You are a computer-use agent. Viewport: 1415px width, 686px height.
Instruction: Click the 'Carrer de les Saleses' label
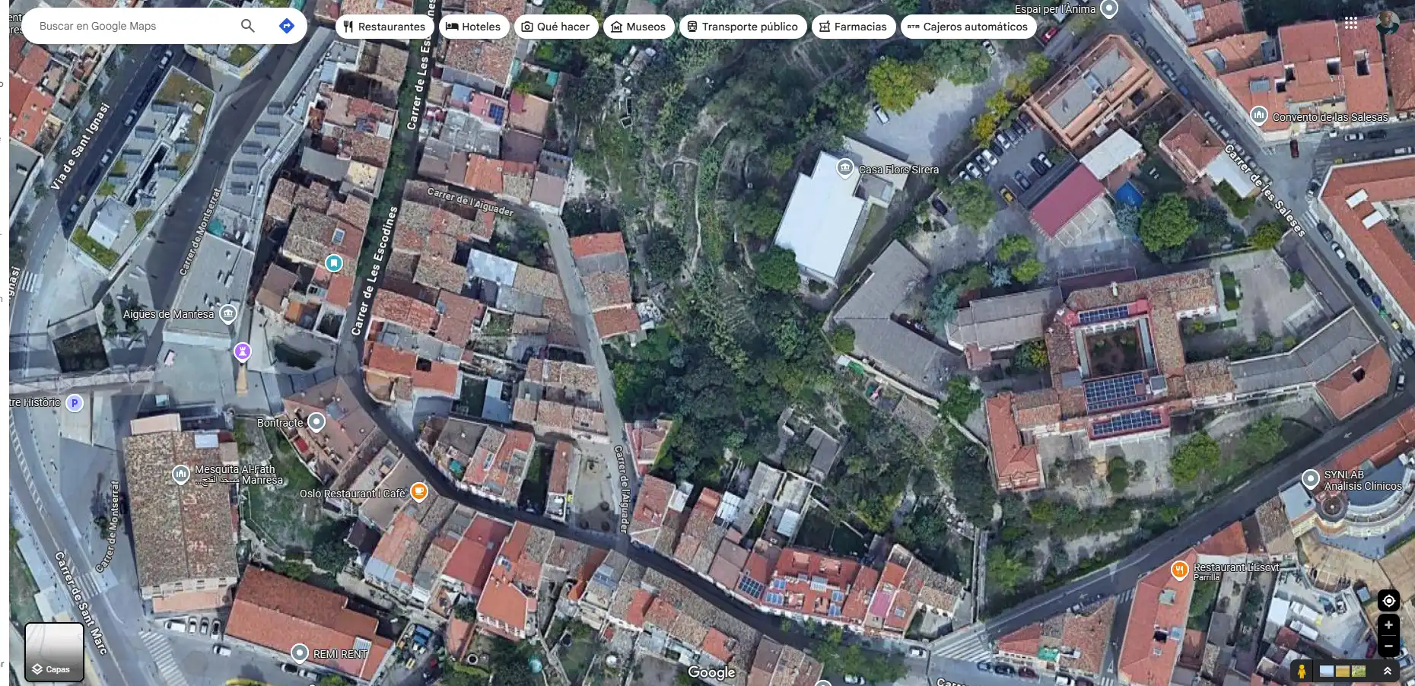click(1264, 190)
